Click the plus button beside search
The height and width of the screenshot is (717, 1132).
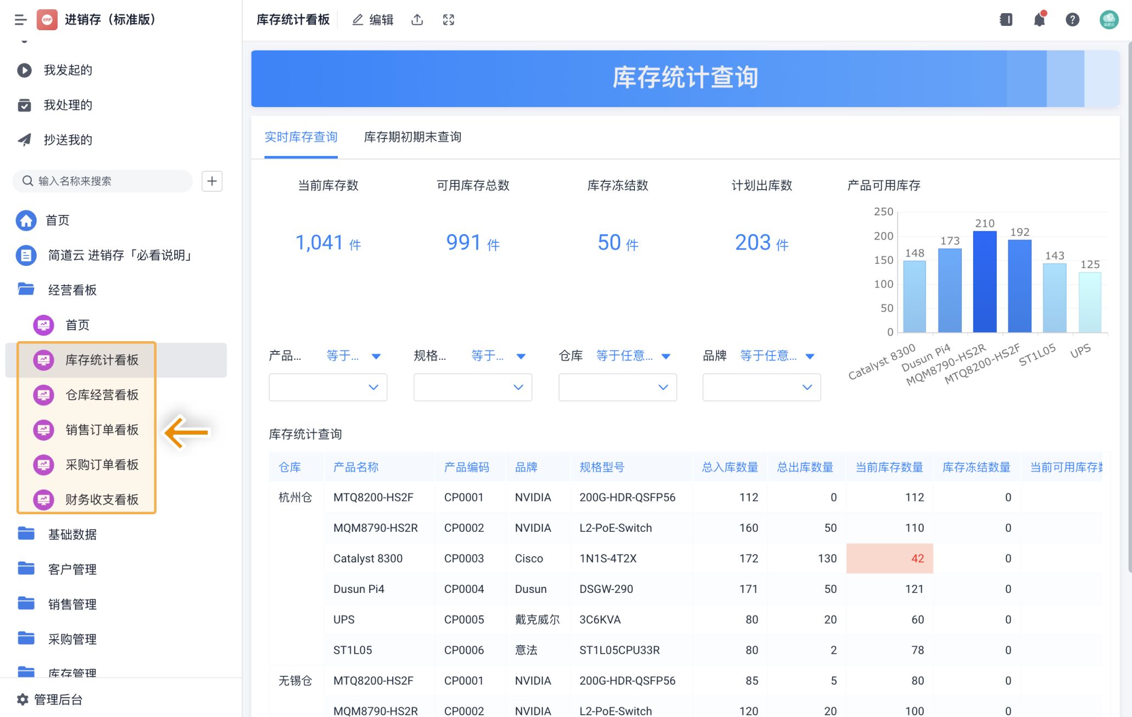(212, 181)
